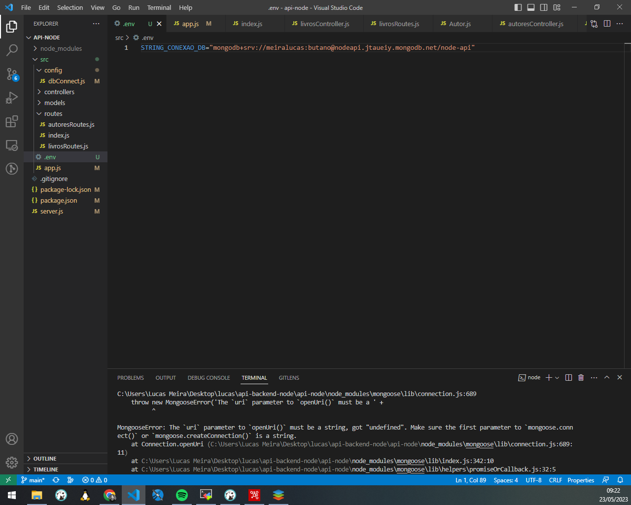This screenshot has width=631, height=505.
Task: Open the File menu
Action: (x=26, y=7)
